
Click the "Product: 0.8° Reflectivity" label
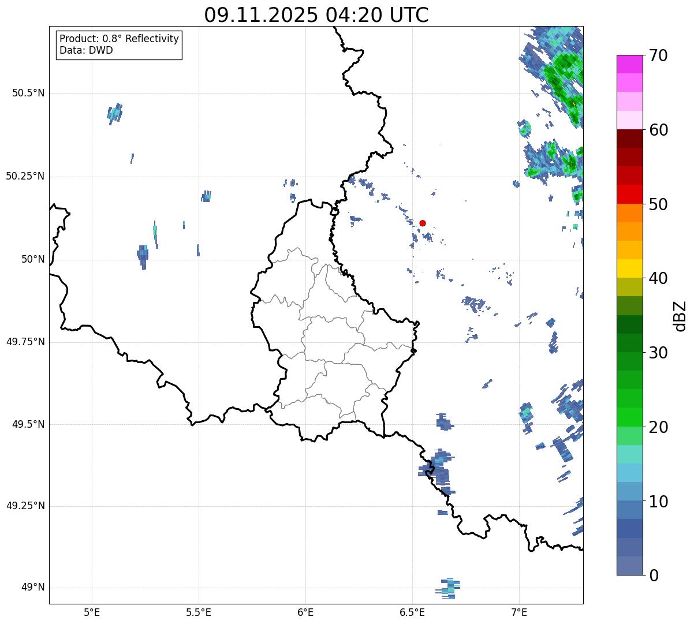click(x=120, y=39)
